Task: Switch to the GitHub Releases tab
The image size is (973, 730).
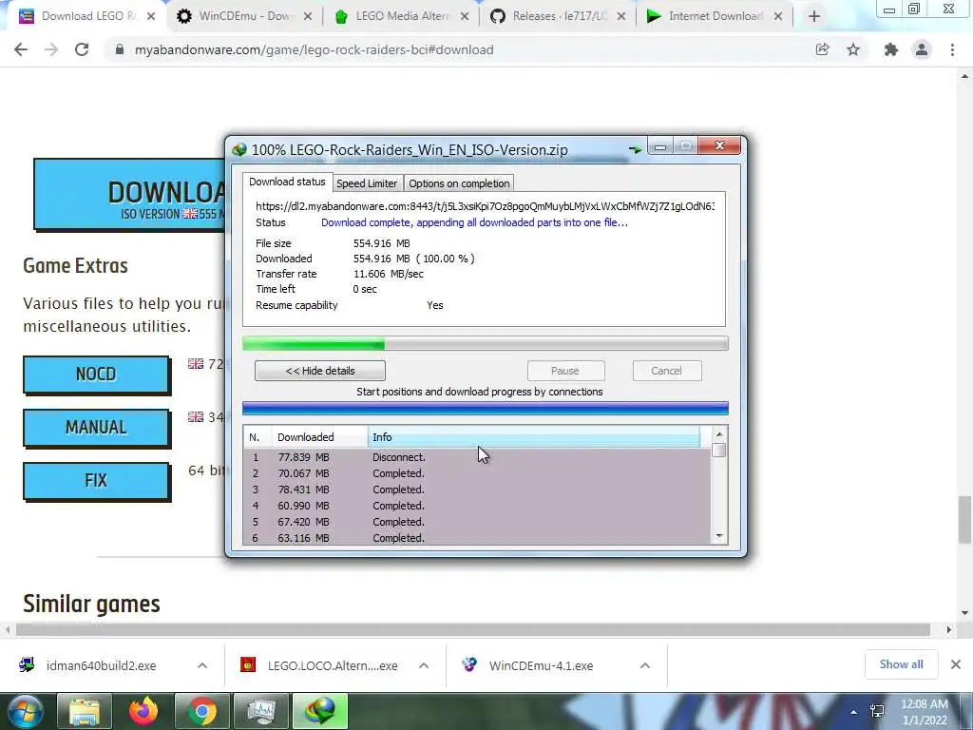Action: click(x=559, y=16)
